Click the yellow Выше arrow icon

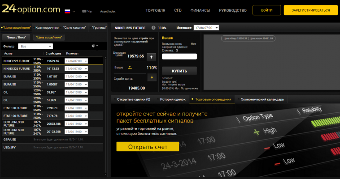pyautogui.click(x=130, y=68)
